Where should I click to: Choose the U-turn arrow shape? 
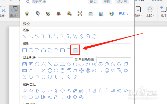(x=82, y=91)
